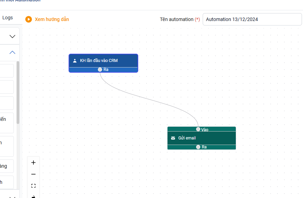This screenshot has width=303, height=198.
Task: Click the Vào input port of Gửi email node
Action: point(198,129)
